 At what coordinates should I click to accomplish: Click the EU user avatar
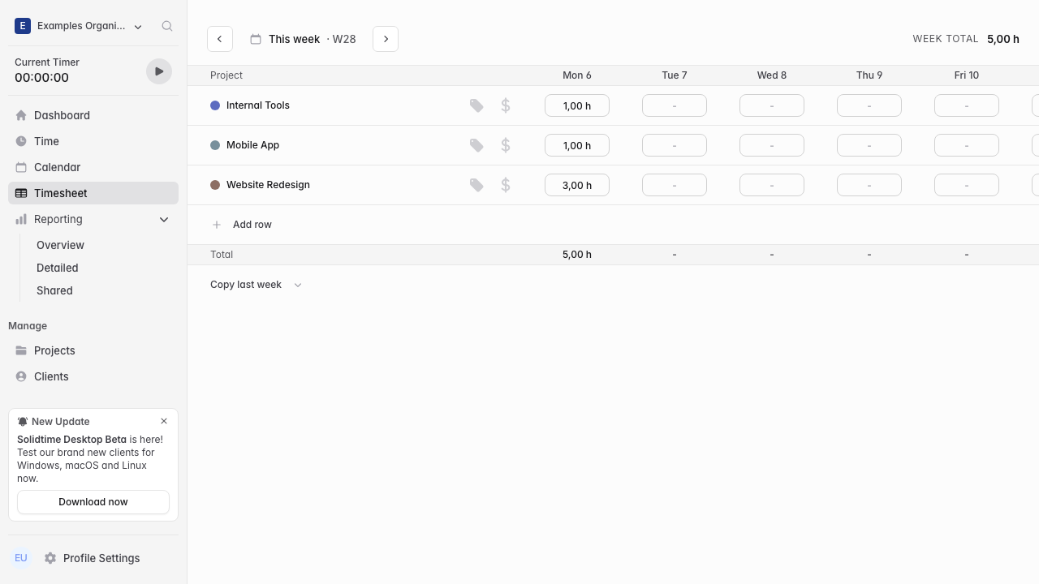point(21,558)
